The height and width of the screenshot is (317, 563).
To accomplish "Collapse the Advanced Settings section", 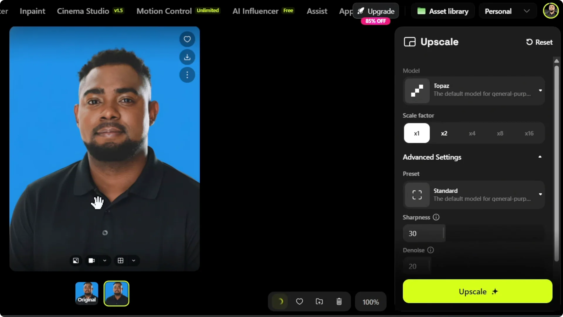I will pyautogui.click(x=540, y=157).
